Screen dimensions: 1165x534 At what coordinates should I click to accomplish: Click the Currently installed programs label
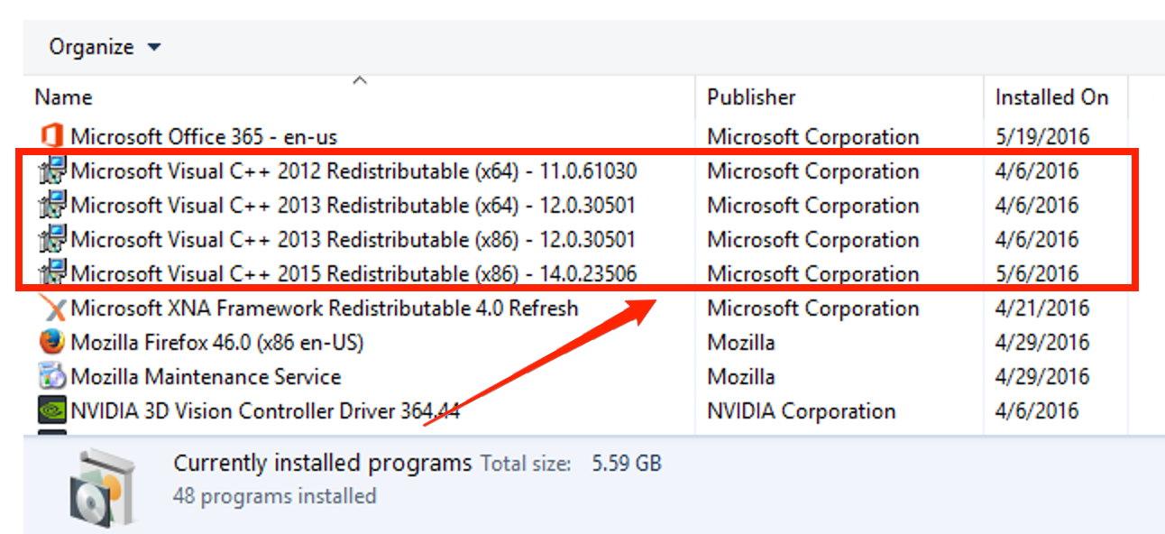(322, 464)
